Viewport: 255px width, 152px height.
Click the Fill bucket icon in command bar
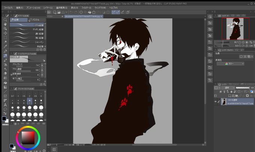tap(90, 12)
